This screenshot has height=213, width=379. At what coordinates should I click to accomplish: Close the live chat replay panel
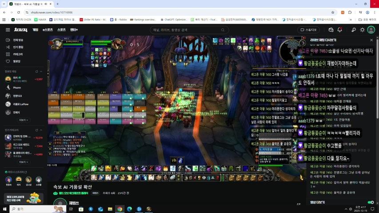(x=371, y=40)
